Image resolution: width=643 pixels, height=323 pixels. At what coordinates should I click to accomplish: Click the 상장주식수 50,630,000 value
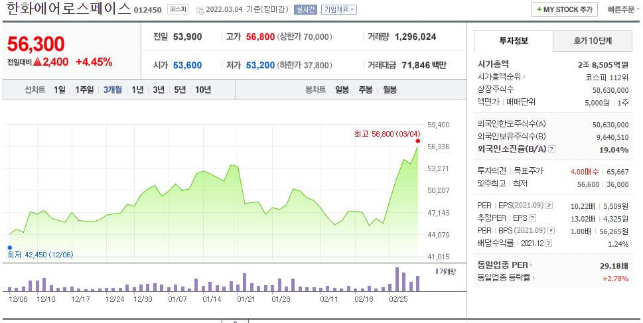pos(610,90)
